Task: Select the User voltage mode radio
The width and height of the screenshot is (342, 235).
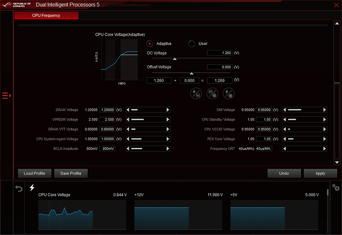Action: [191, 44]
